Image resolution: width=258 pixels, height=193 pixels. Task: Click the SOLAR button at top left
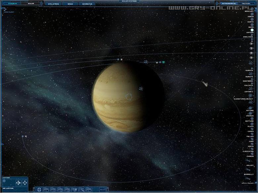pyautogui.click(x=31, y=4)
